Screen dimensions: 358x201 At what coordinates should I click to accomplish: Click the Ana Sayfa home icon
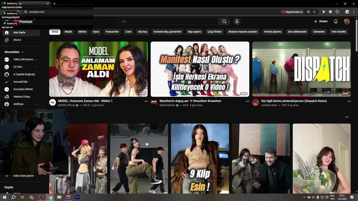[x=7, y=32]
